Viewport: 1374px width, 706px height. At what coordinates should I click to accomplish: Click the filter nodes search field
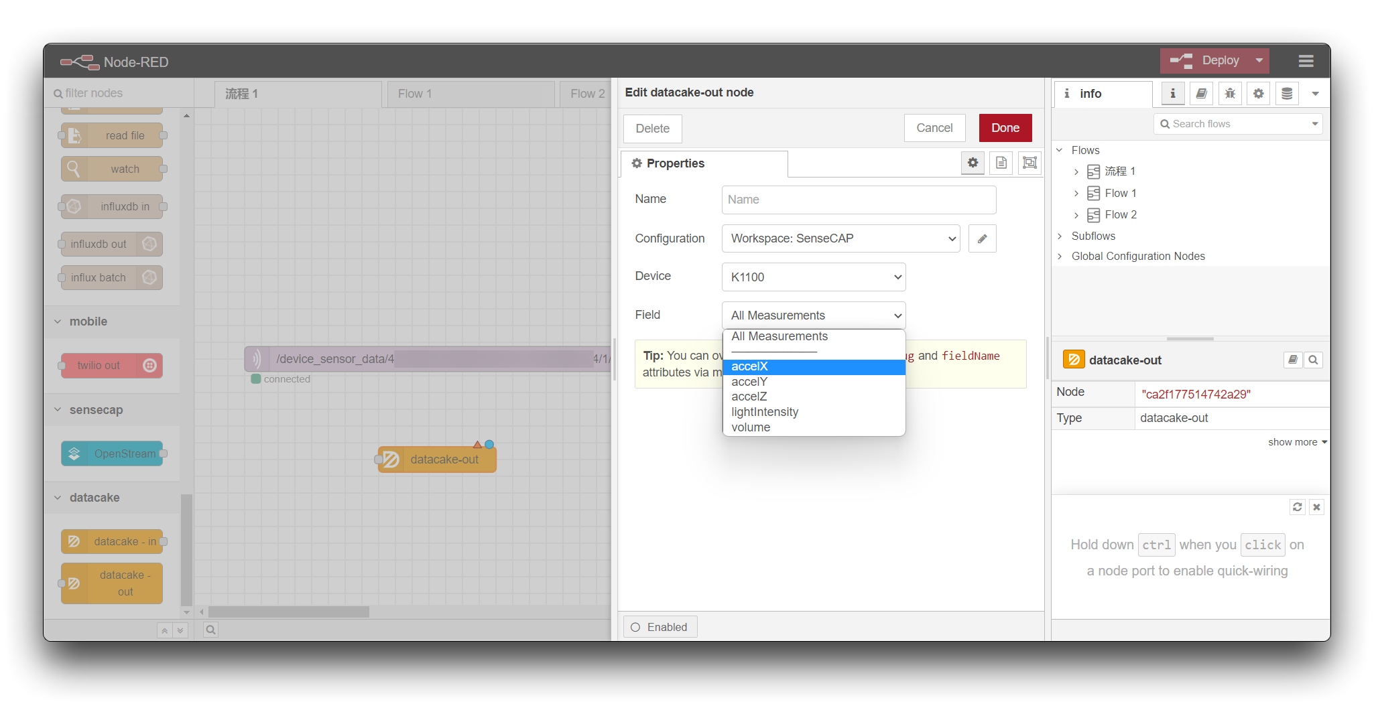pos(119,93)
